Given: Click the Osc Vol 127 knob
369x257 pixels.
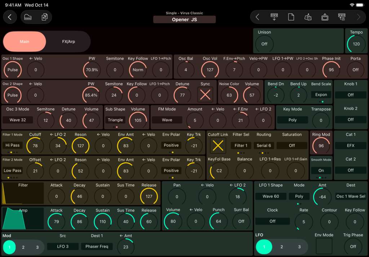Looking at the screenshot, I should (210, 70).
